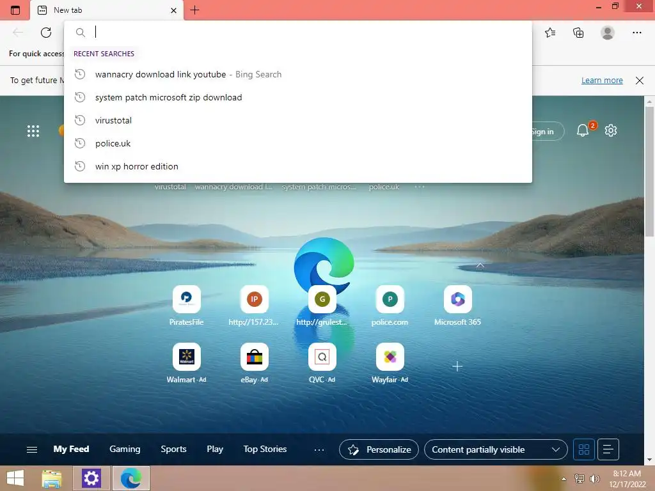Open Content partially visible dropdown
655x491 pixels.
pyautogui.click(x=496, y=449)
